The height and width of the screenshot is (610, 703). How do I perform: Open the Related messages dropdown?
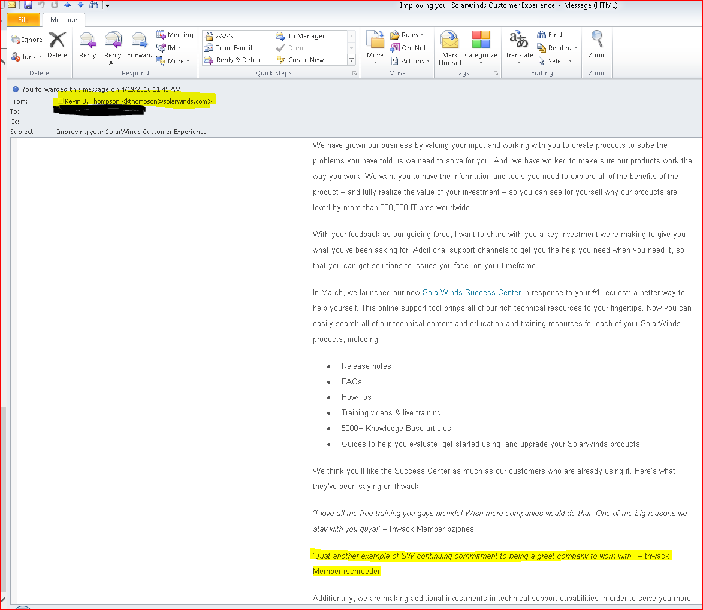click(x=557, y=48)
